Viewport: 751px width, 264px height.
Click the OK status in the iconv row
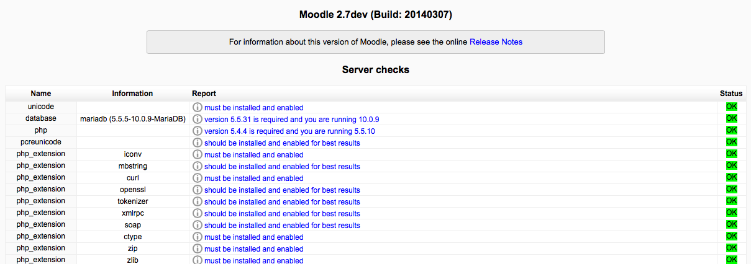(x=731, y=154)
